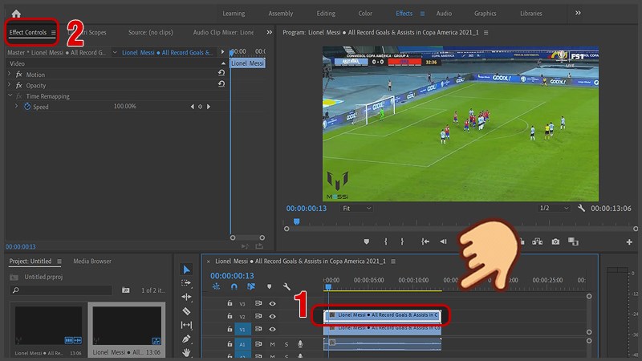Open the Media Browser tab
The image size is (642, 361).
(x=92, y=262)
